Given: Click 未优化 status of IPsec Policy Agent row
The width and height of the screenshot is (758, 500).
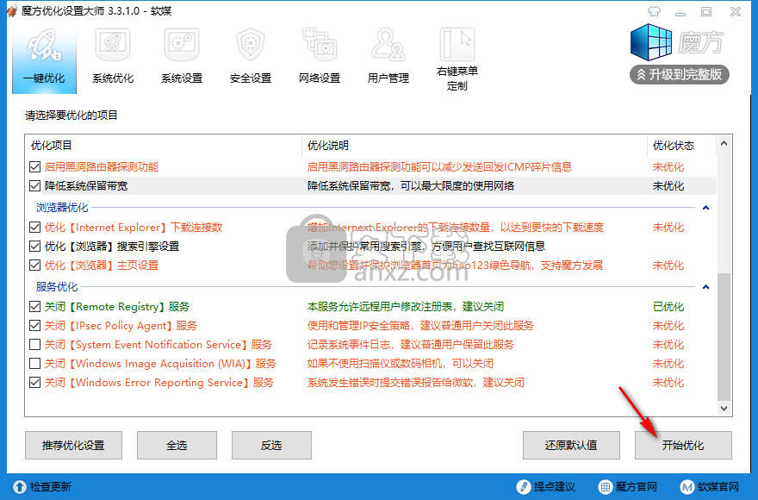Looking at the screenshot, I should coord(668,326).
